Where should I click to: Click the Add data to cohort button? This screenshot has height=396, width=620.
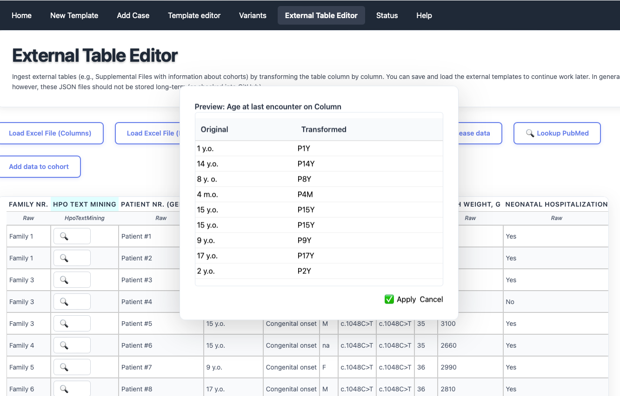(x=39, y=166)
